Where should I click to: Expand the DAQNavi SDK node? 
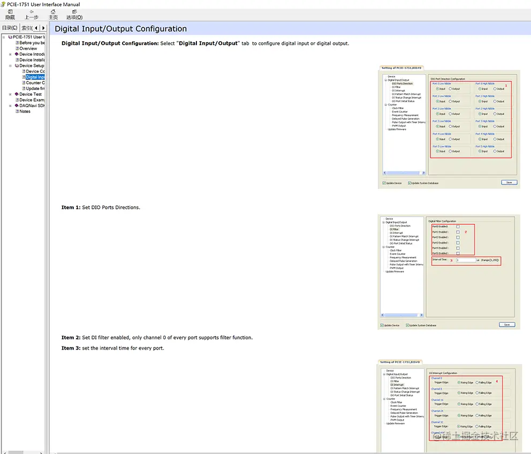pos(10,105)
